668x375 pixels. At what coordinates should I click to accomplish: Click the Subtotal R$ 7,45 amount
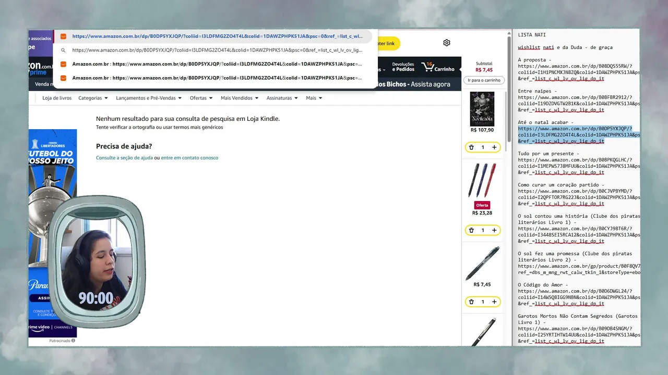484,70
